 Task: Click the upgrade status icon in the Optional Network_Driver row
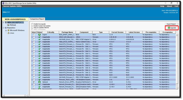(x=39, y=82)
